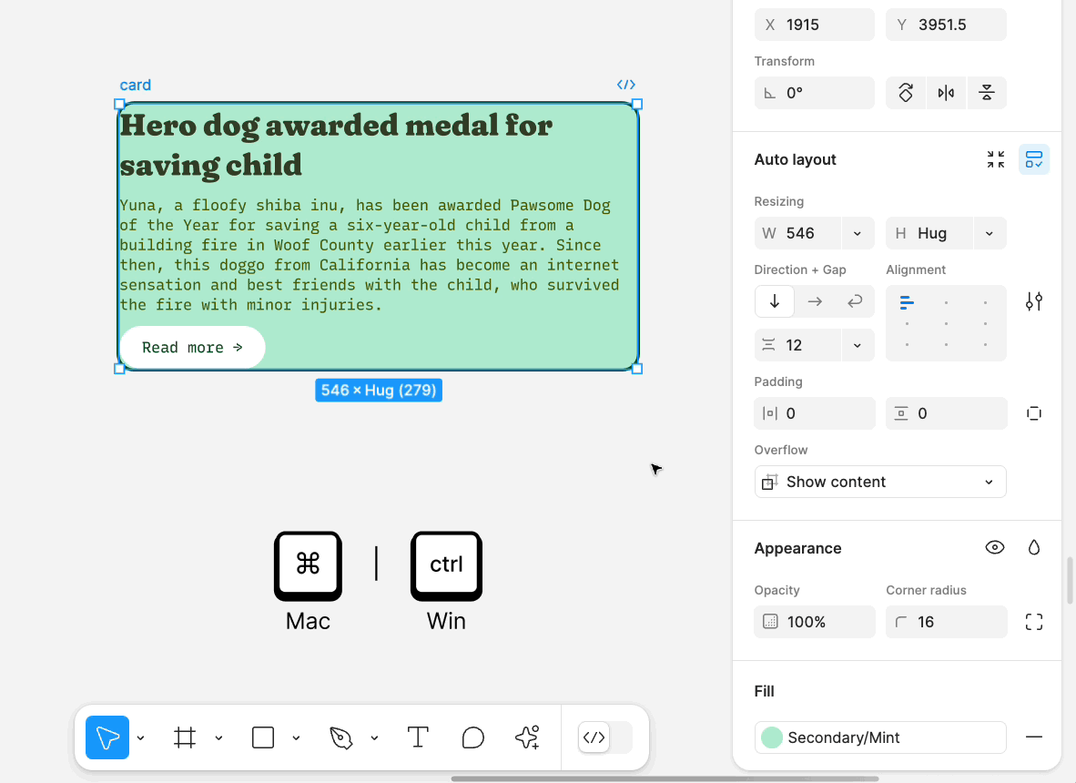Image resolution: width=1076 pixels, height=783 pixels.
Task: Open the width resizing dropdown
Action: [858, 233]
